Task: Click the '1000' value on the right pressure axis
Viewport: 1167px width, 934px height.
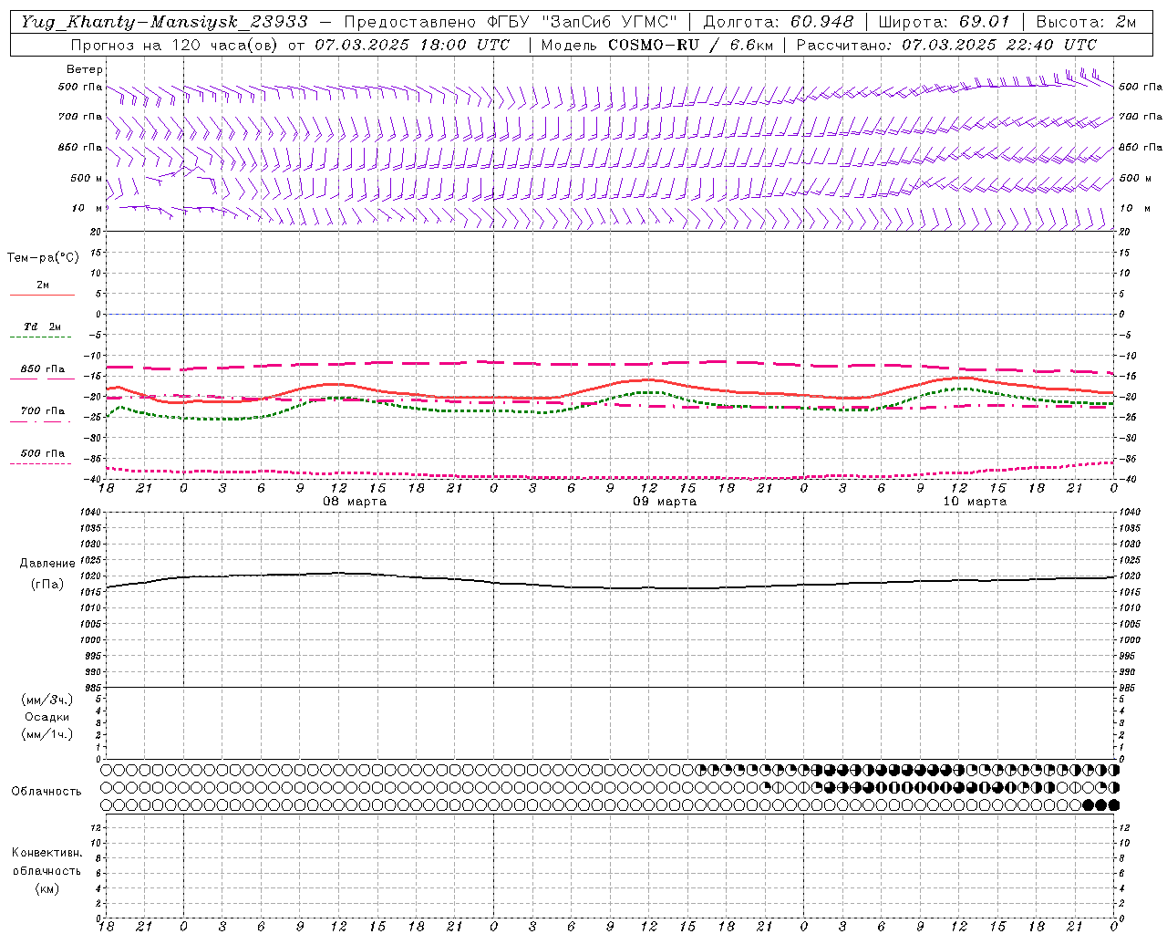Action: (1130, 640)
